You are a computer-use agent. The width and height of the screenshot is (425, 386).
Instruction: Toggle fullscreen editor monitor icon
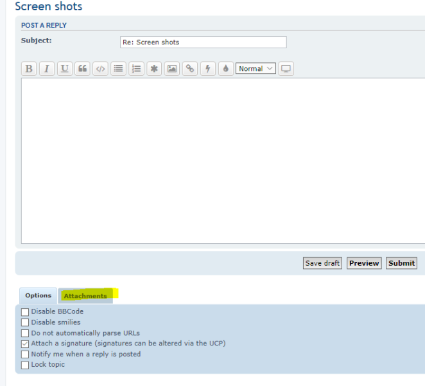[286, 69]
